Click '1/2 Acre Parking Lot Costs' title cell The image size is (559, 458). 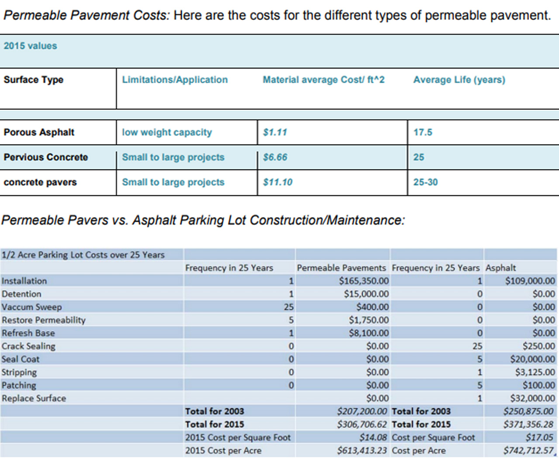83,255
